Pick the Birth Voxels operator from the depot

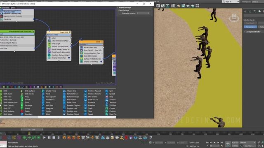pos(28,94)
